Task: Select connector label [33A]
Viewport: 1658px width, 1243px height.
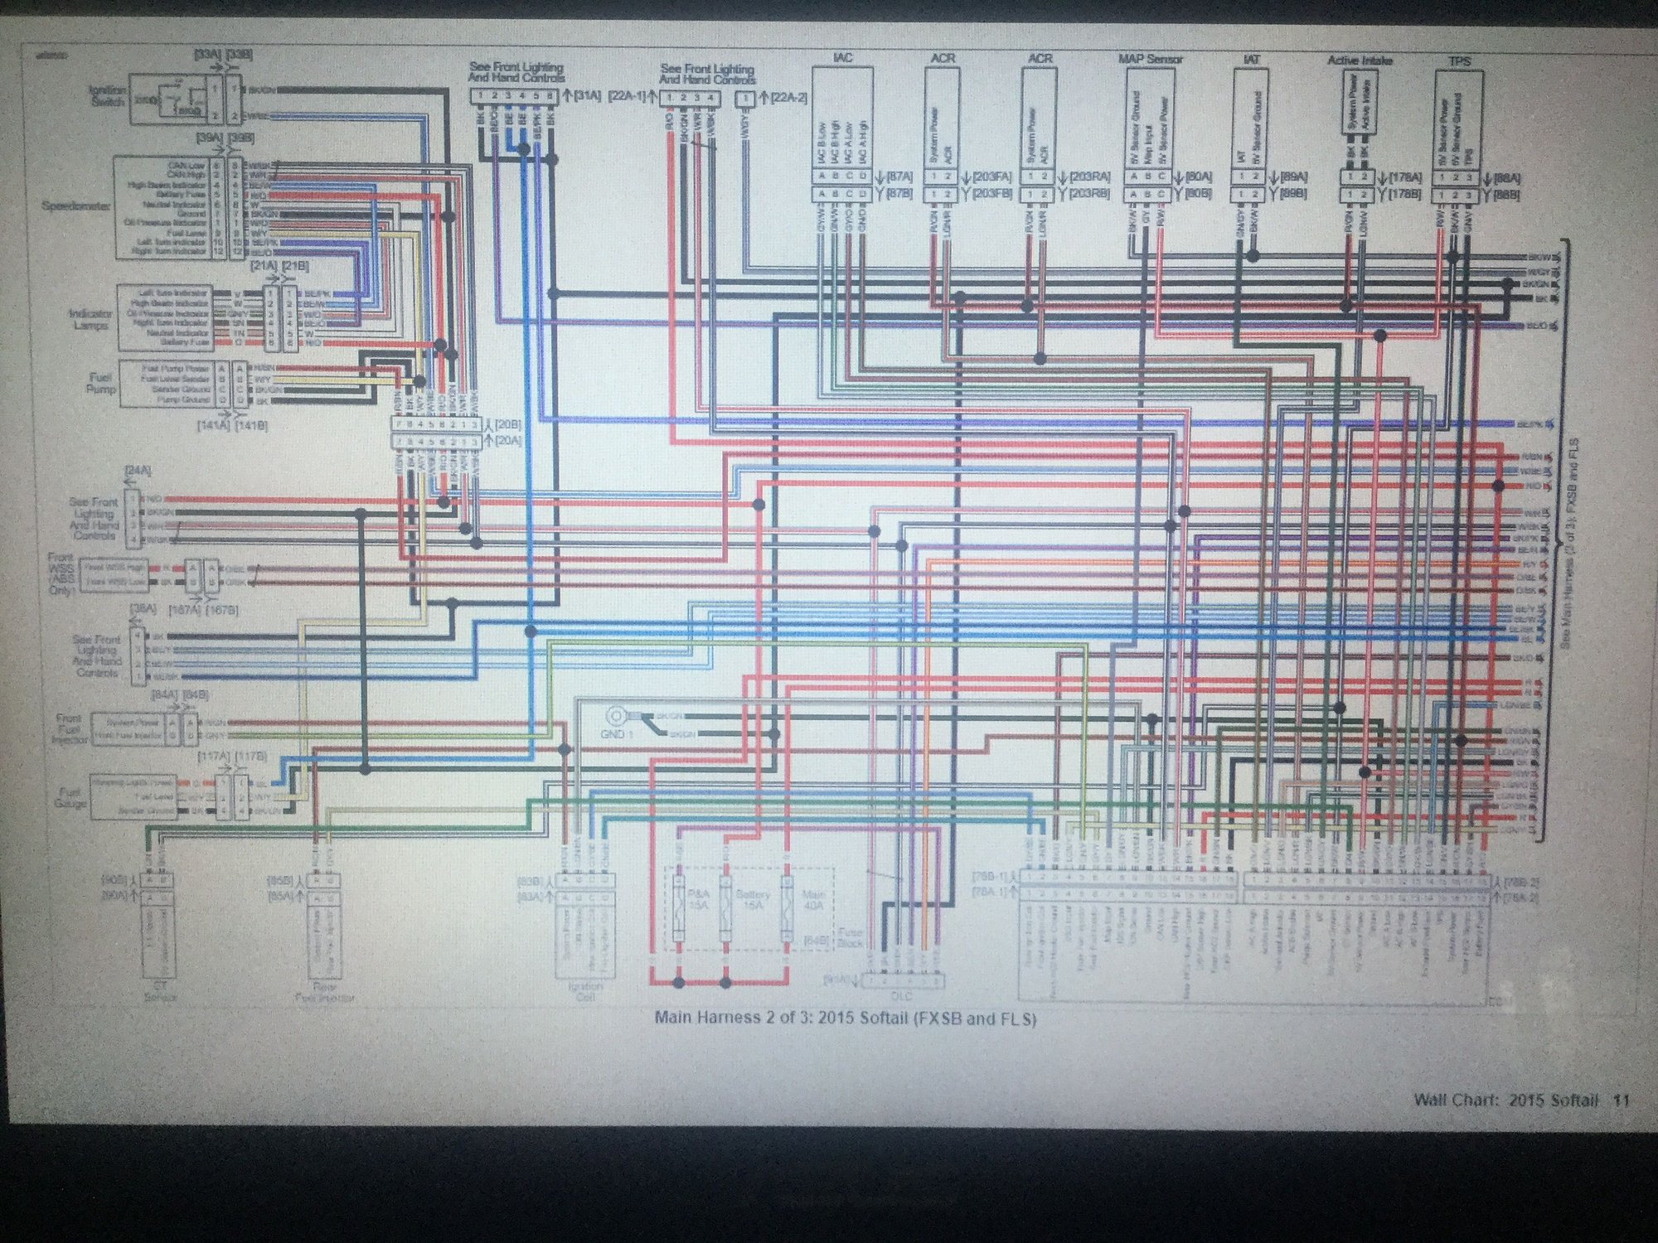Action: click(x=207, y=54)
